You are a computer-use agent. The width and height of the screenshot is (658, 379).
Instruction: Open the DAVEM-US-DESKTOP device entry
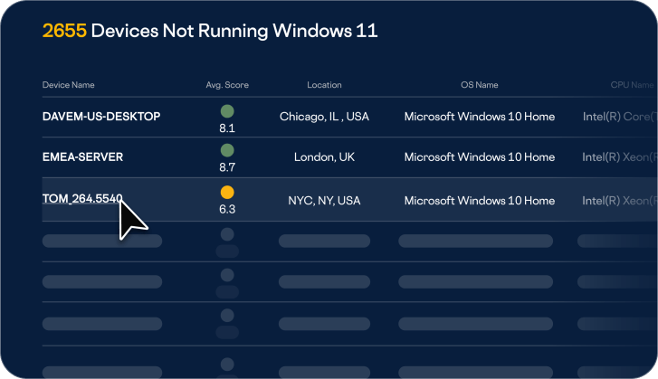click(101, 117)
